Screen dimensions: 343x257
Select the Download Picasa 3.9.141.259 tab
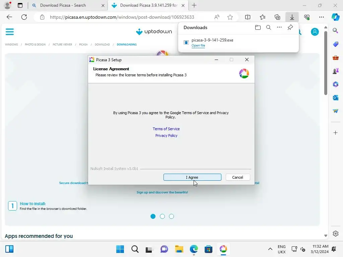click(149, 5)
